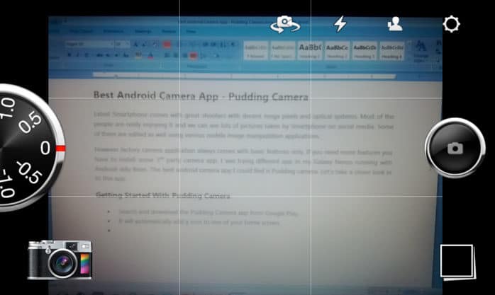Focus on 'Getting Started With Pudding Camera' text
Screen dimensions: 495x295
(163, 195)
